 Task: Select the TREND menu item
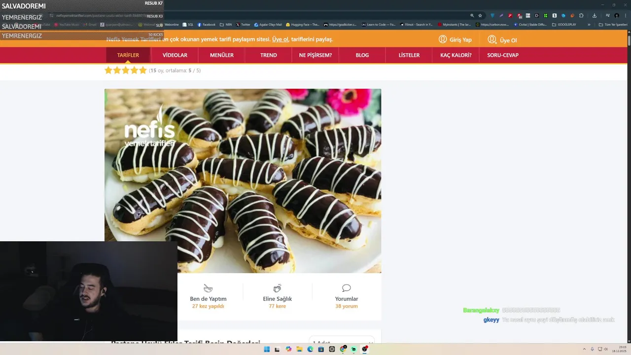coord(269,55)
